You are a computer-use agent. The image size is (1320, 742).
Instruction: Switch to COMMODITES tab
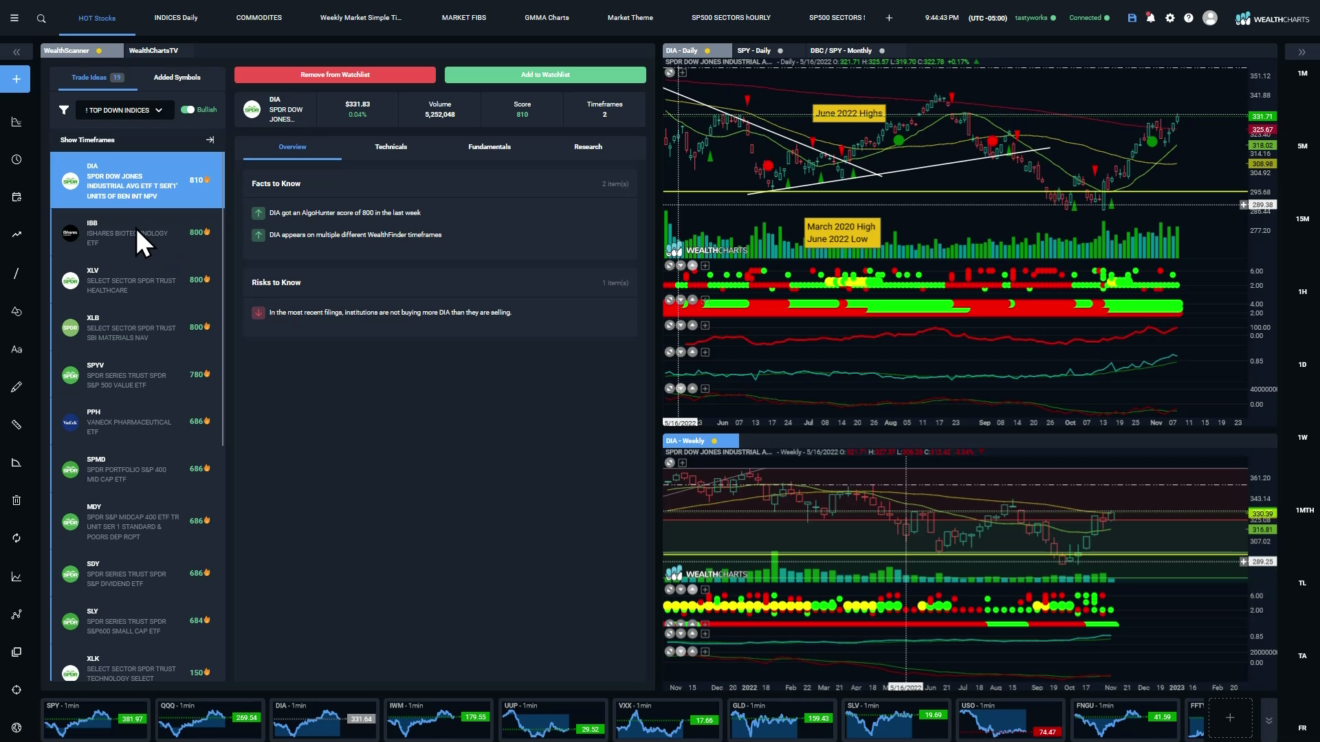click(x=259, y=18)
